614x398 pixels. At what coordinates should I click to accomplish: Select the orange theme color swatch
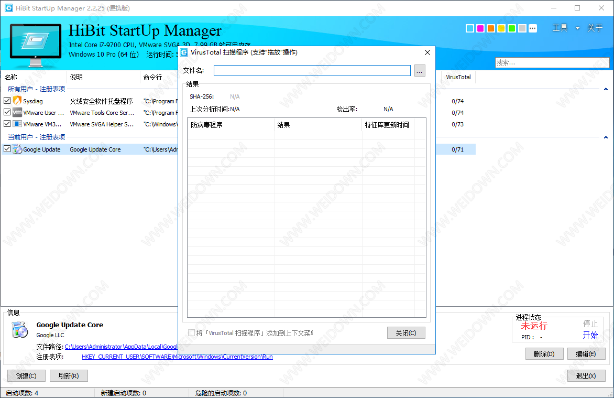pyautogui.click(x=491, y=28)
